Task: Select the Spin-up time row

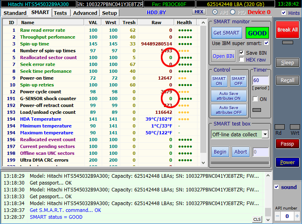Action: coord(101,44)
